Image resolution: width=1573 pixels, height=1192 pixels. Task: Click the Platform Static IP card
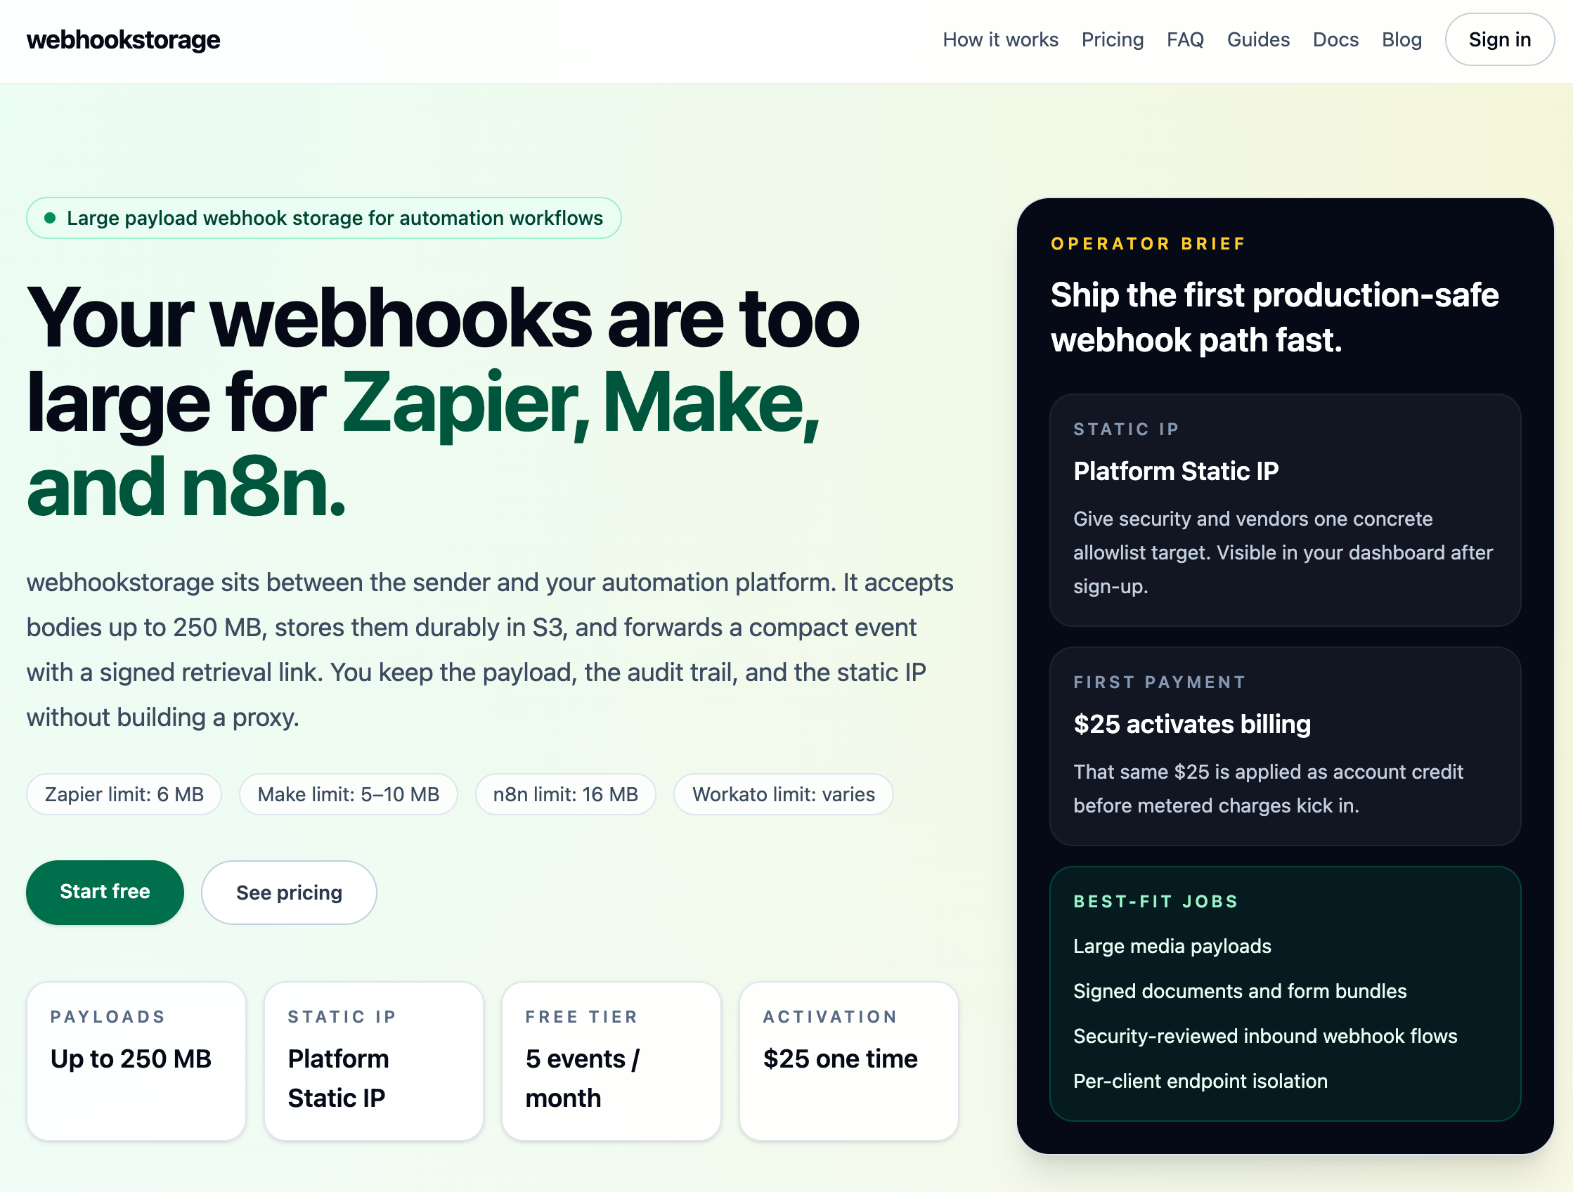pos(373,1060)
